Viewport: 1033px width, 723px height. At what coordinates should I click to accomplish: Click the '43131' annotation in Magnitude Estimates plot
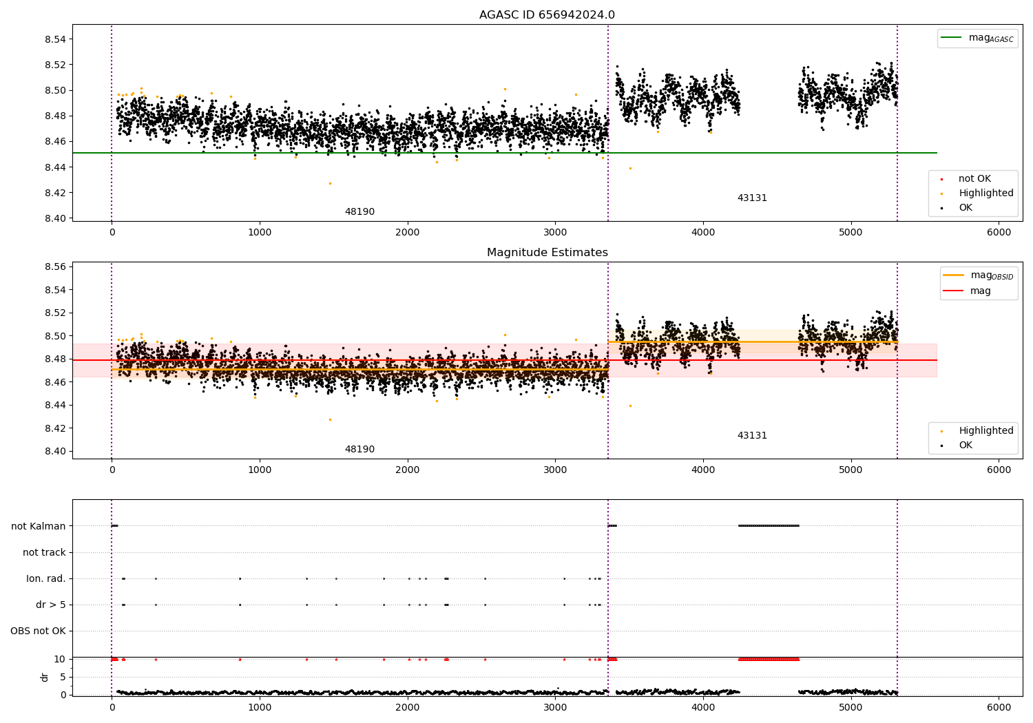[x=752, y=436]
